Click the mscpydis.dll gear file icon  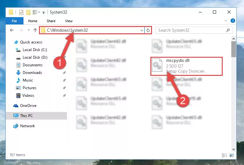[157, 65]
